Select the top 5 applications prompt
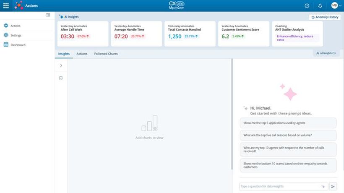Image resolution: width=344 pixels, height=193 pixels. [x=288, y=123]
